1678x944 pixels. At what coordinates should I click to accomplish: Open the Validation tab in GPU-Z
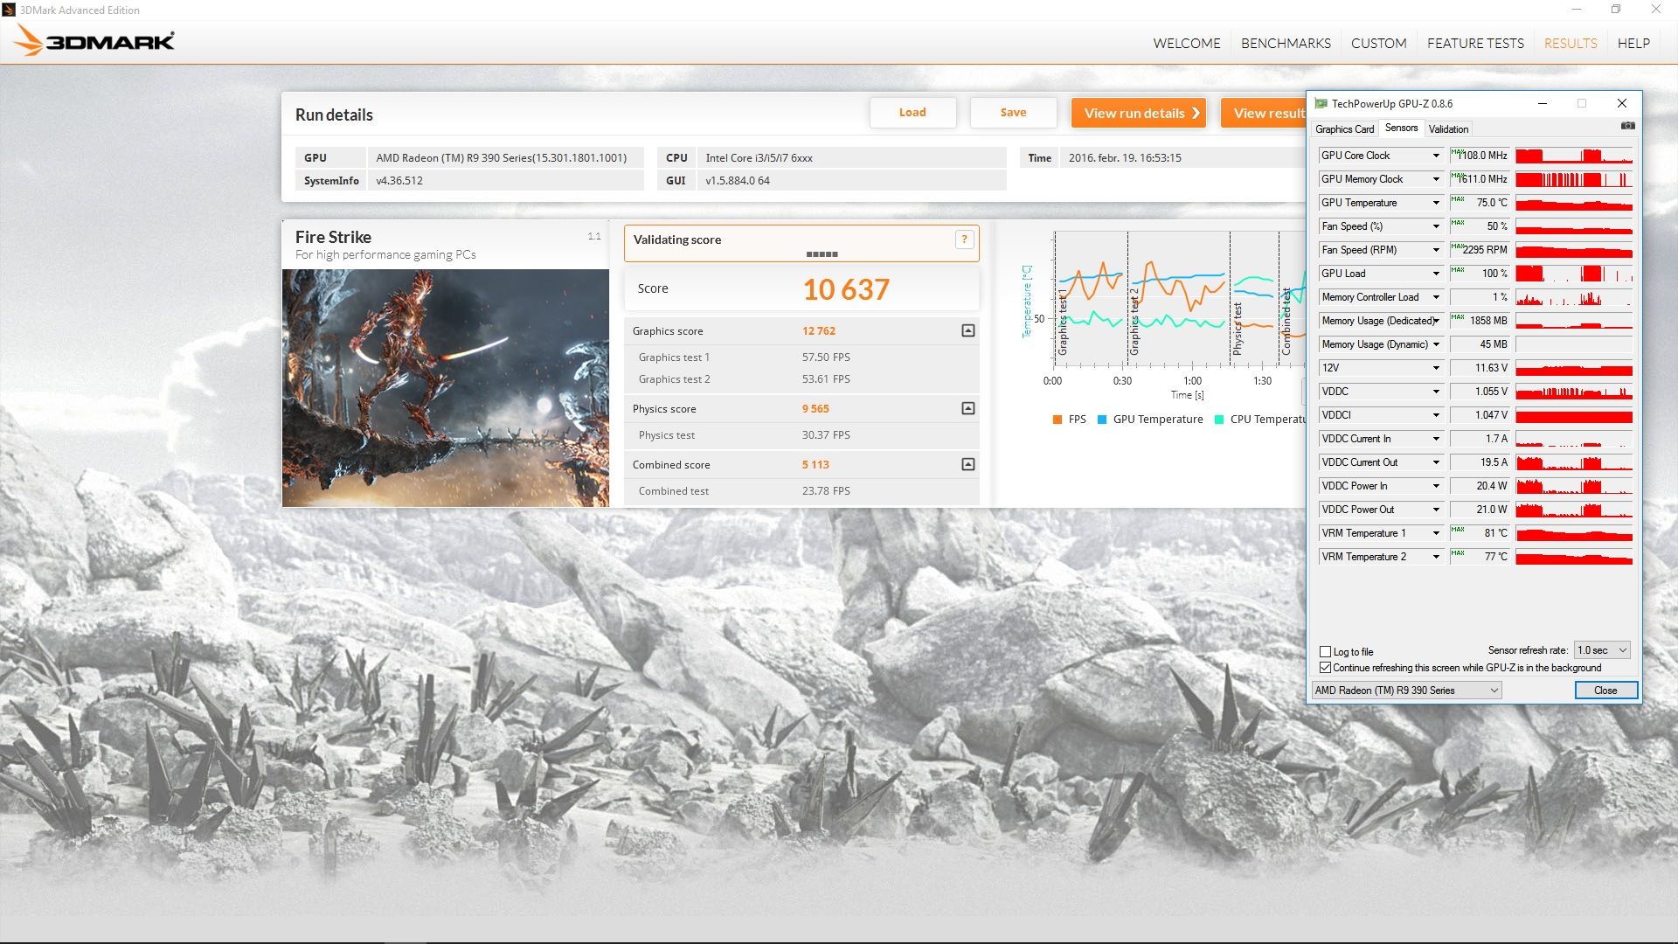(1448, 129)
